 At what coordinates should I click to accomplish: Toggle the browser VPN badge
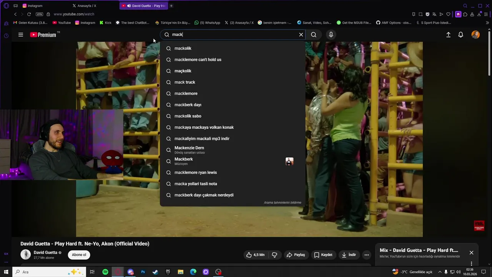[x=39, y=14]
